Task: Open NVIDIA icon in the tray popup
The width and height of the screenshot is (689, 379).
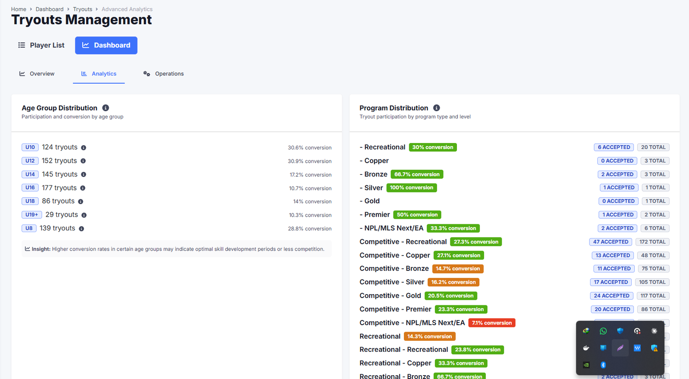Action: pos(586,365)
